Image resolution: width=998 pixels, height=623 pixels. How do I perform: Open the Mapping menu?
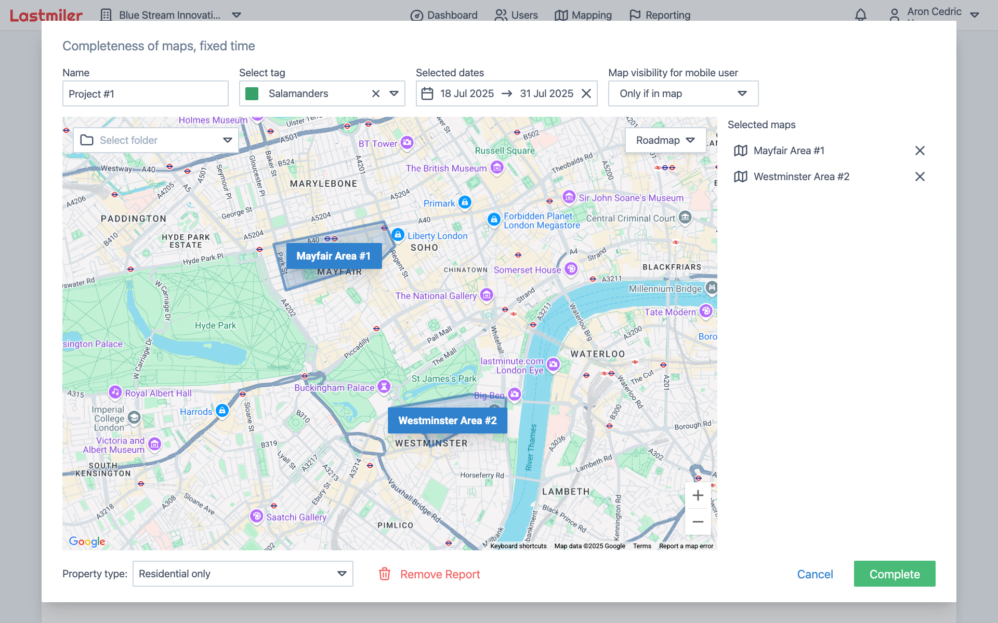(x=583, y=15)
